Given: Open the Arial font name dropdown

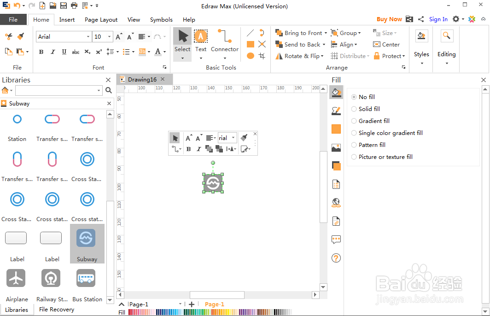Looking at the screenshot, I should point(88,36).
